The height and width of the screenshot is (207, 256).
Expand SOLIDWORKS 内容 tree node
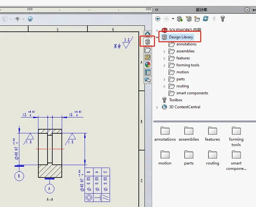pos(157,30)
